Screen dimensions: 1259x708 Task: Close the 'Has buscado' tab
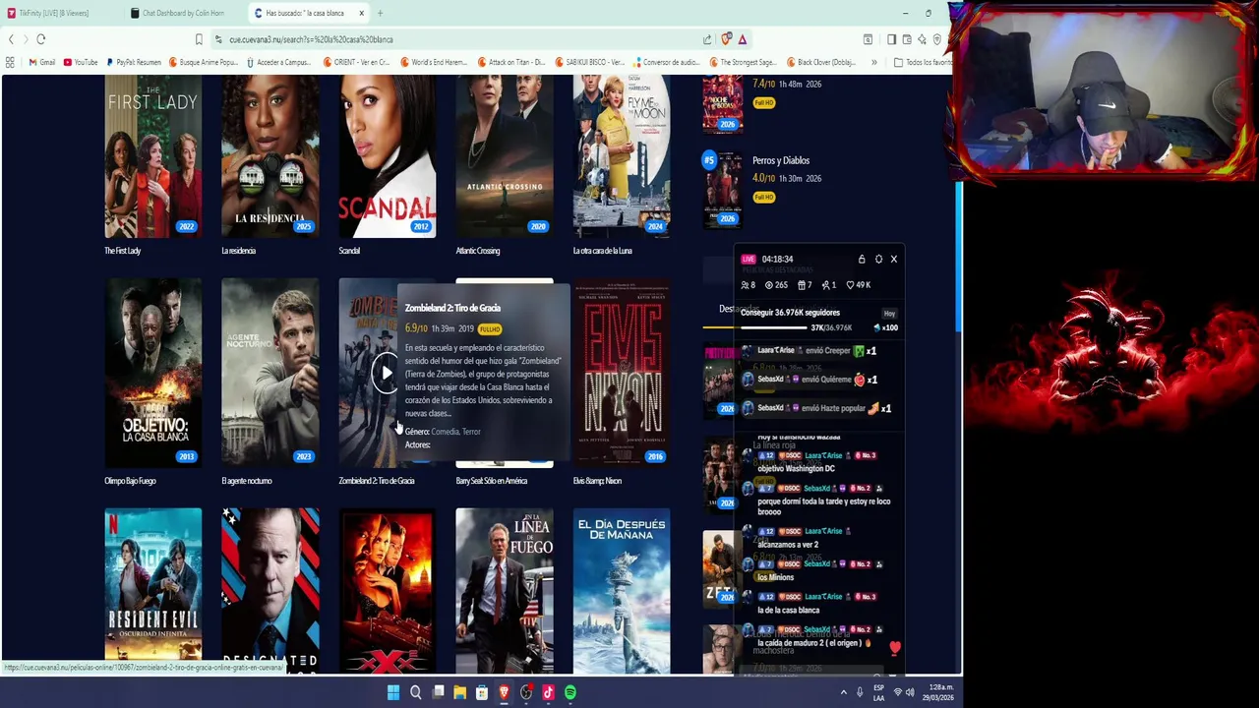tap(361, 13)
